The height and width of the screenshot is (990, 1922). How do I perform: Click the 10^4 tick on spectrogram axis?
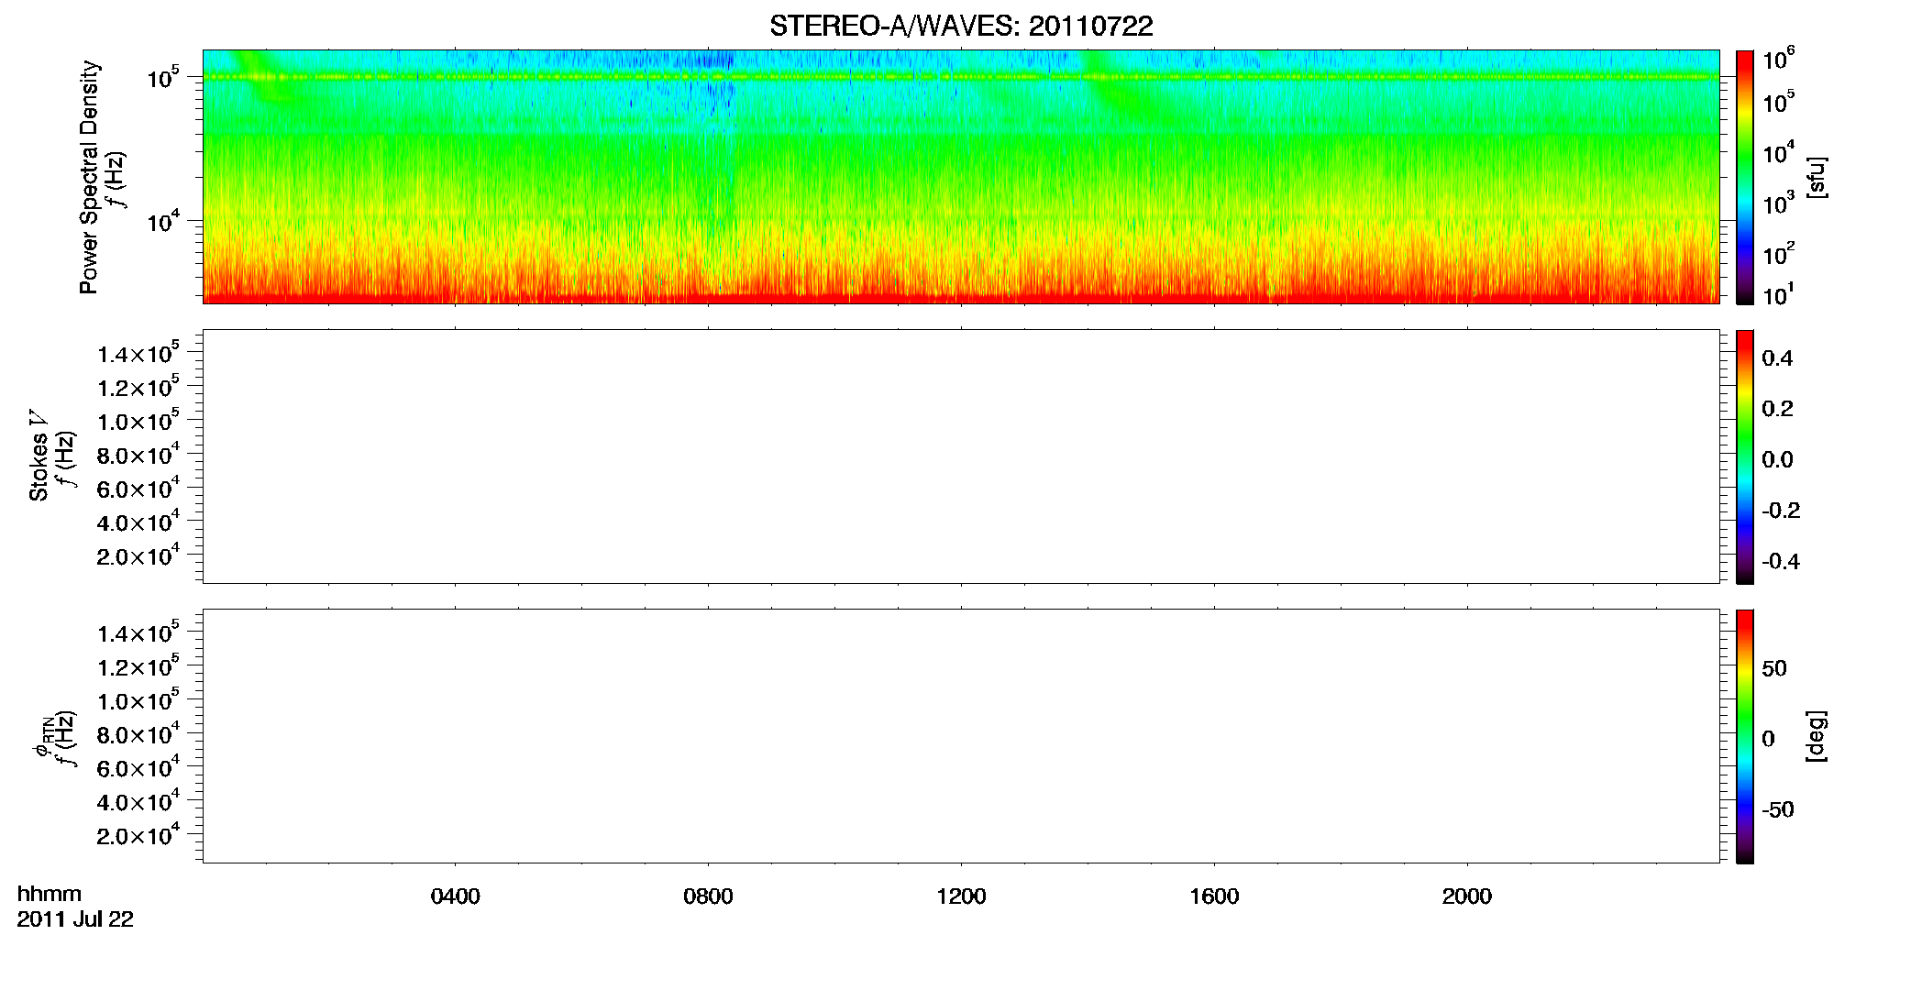(163, 220)
